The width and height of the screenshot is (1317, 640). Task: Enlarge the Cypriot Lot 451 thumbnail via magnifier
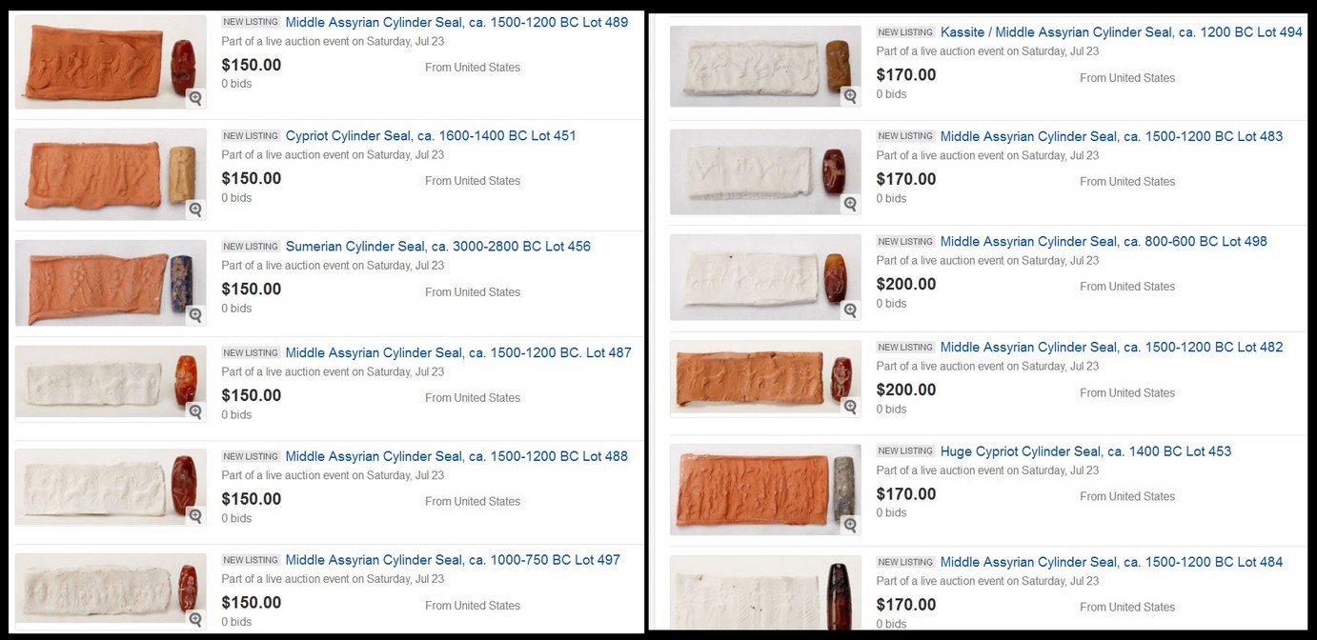[x=195, y=209]
